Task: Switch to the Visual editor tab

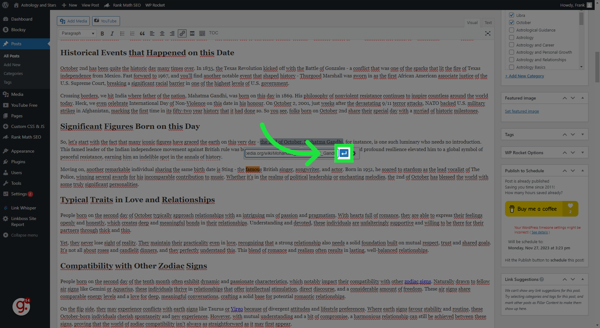Action: click(472, 22)
